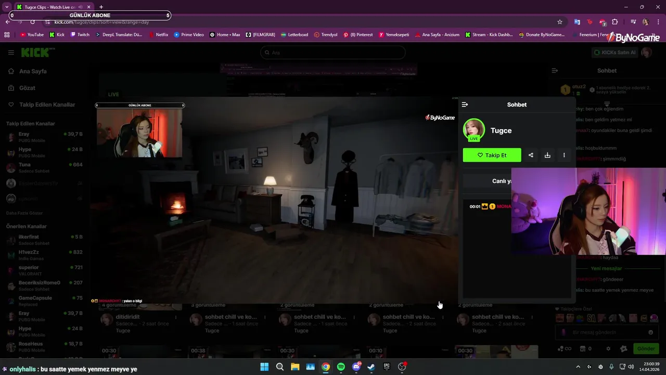Open Twitch bookmark
This screenshot has height=375, width=666.
80,35
